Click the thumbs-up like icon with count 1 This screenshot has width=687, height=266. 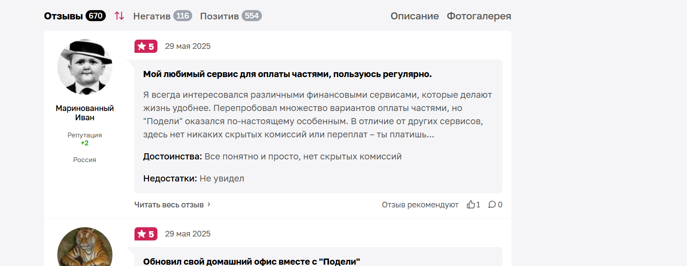pyautogui.click(x=471, y=205)
